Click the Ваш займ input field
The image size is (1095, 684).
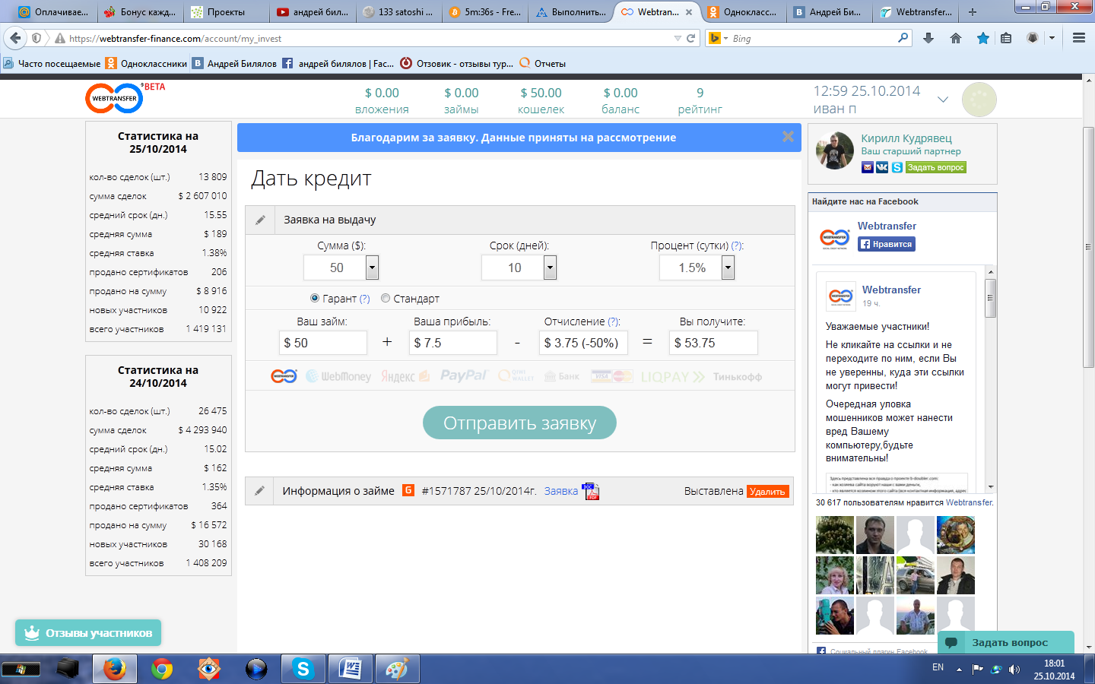coord(323,343)
